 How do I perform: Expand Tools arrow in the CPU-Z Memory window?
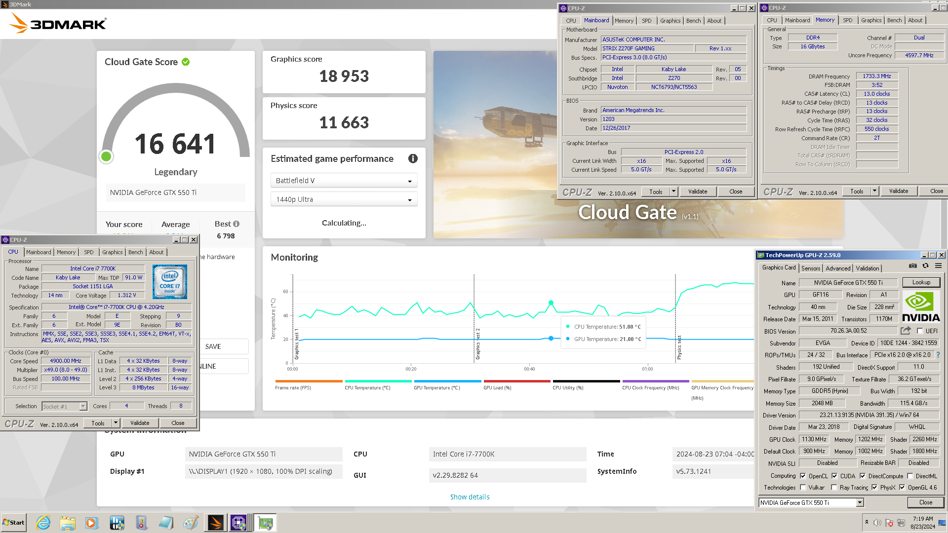tap(874, 191)
